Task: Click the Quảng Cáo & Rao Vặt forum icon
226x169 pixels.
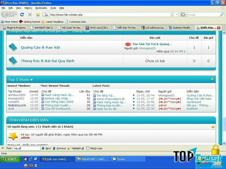Action: tap(13, 47)
